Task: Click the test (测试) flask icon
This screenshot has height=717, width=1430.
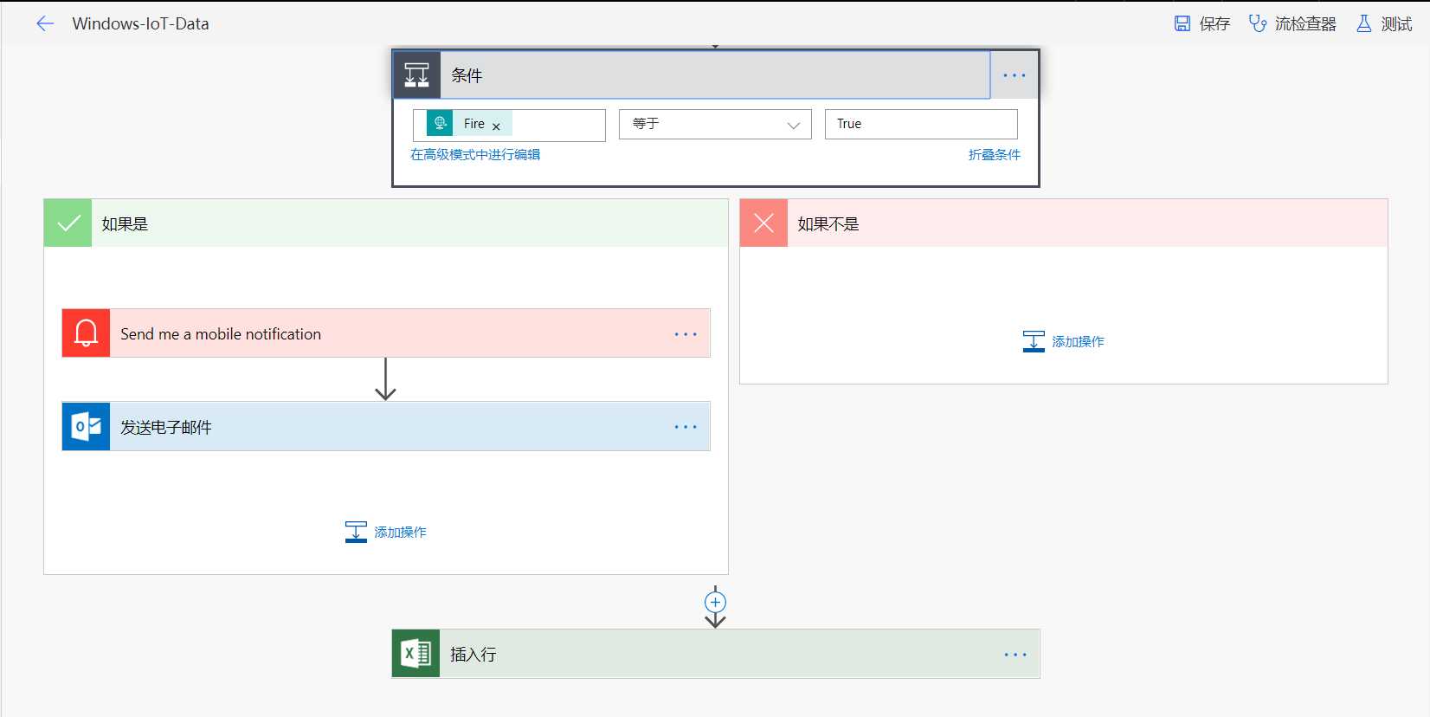Action: click(1364, 24)
